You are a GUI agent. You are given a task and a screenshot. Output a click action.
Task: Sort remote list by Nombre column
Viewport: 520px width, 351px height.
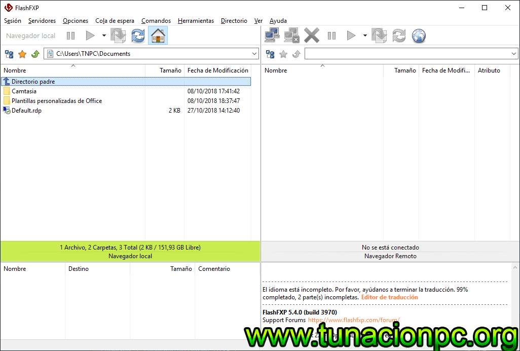point(322,70)
